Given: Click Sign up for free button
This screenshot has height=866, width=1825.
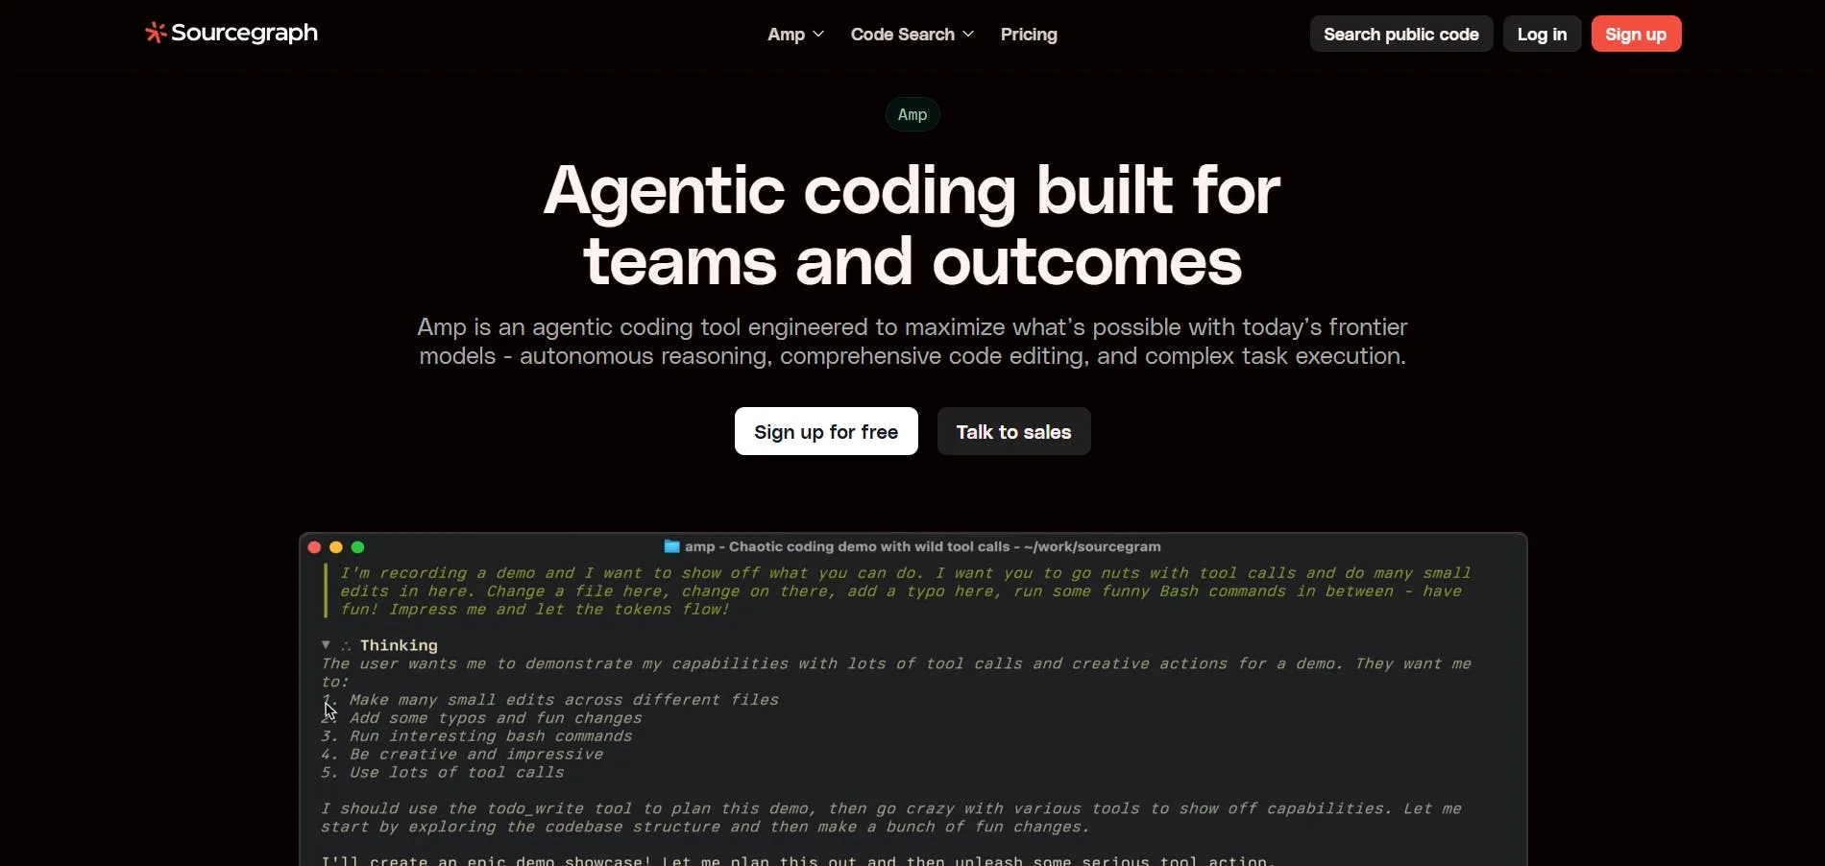Looking at the screenshot, I should coord(826,431).
